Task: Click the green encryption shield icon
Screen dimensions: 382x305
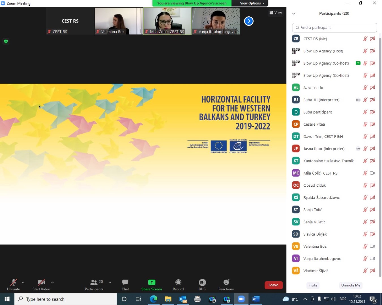Action: point(6,42)
